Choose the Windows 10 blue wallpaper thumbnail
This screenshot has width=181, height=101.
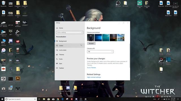point(98,38)
